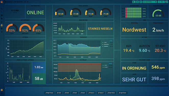Open the TEMPERATUR panel title menu

click(x=83, y=37)
